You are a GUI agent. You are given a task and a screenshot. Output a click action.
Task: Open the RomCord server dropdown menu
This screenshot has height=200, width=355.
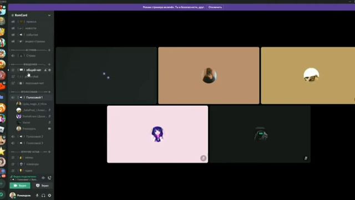pyautogui.click(x=49, y=15)
